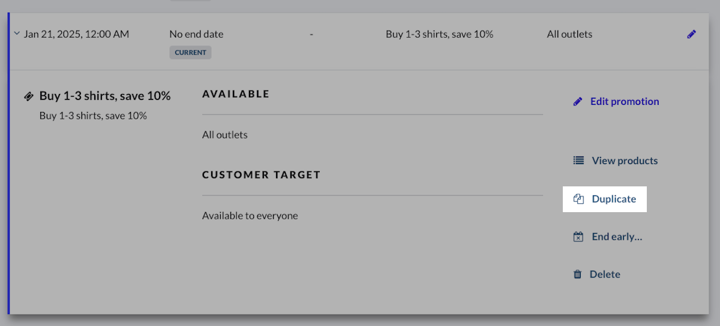Click All outlets in the promotion row header
This screenshot has width=720, height=326.
tap(569, 34)
